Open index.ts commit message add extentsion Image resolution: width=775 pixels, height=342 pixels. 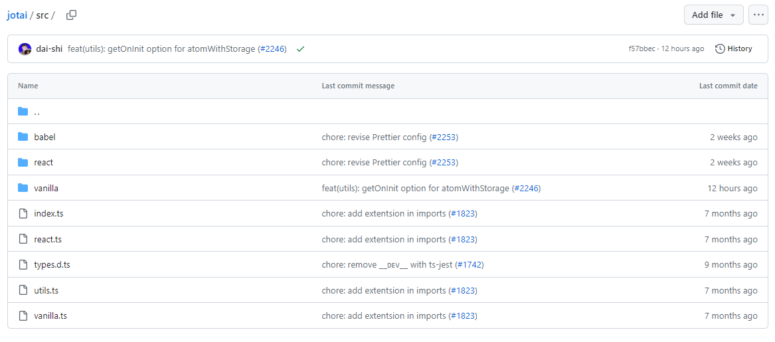(x=384, y=214)
